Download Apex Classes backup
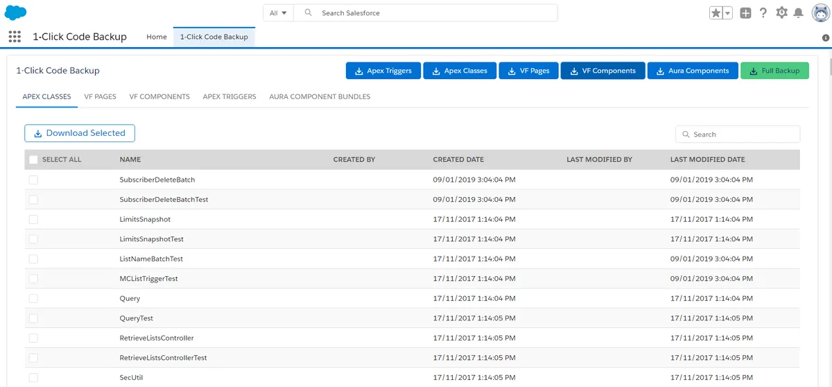 (460, 71)
